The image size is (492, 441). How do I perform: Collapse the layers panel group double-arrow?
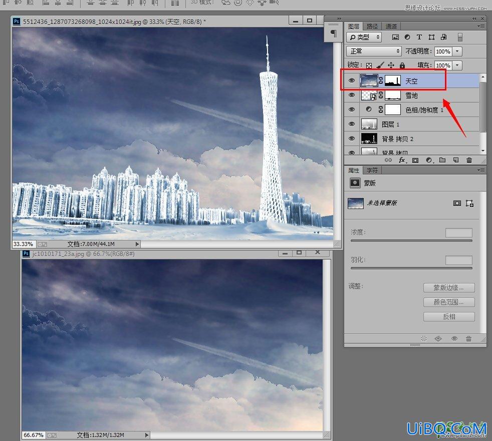474,19
